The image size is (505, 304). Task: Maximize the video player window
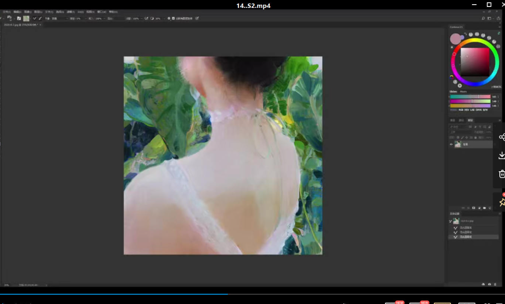(489, 5)
